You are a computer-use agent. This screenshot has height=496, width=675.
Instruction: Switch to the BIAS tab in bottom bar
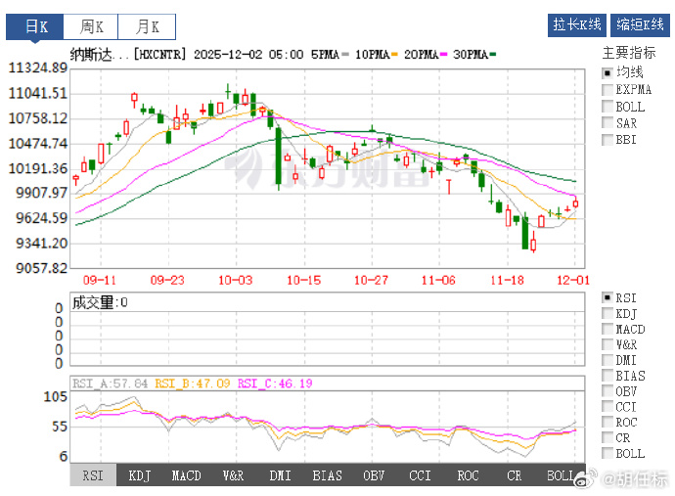tap(327, 475)
